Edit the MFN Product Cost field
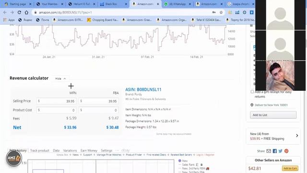307x173 pixels. pyautogui.click(x=57, y=110)
